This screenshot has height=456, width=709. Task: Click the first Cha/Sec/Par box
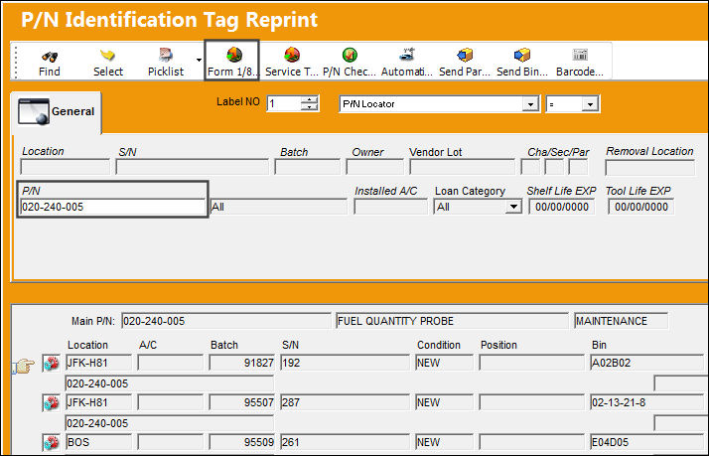click(530, 167)
